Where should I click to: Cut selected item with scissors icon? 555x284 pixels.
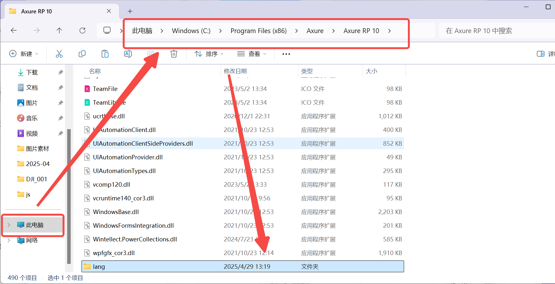point(59,54)
